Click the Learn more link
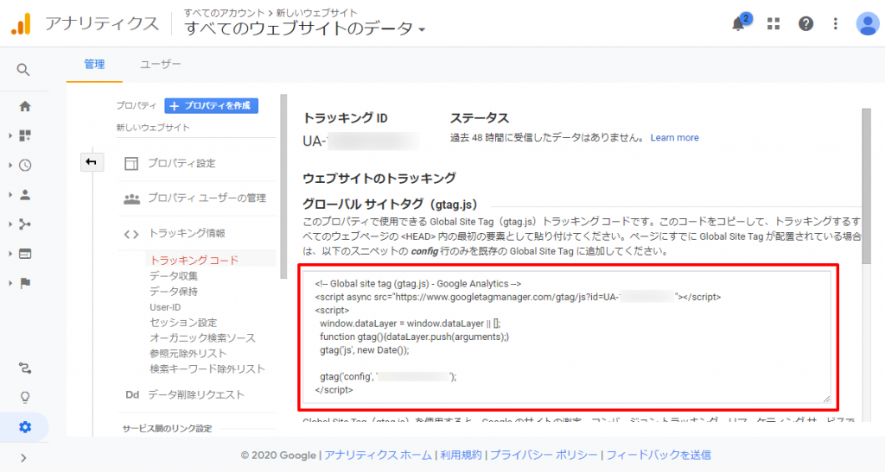This screenshot has height=472, width=885. point(674,137)
